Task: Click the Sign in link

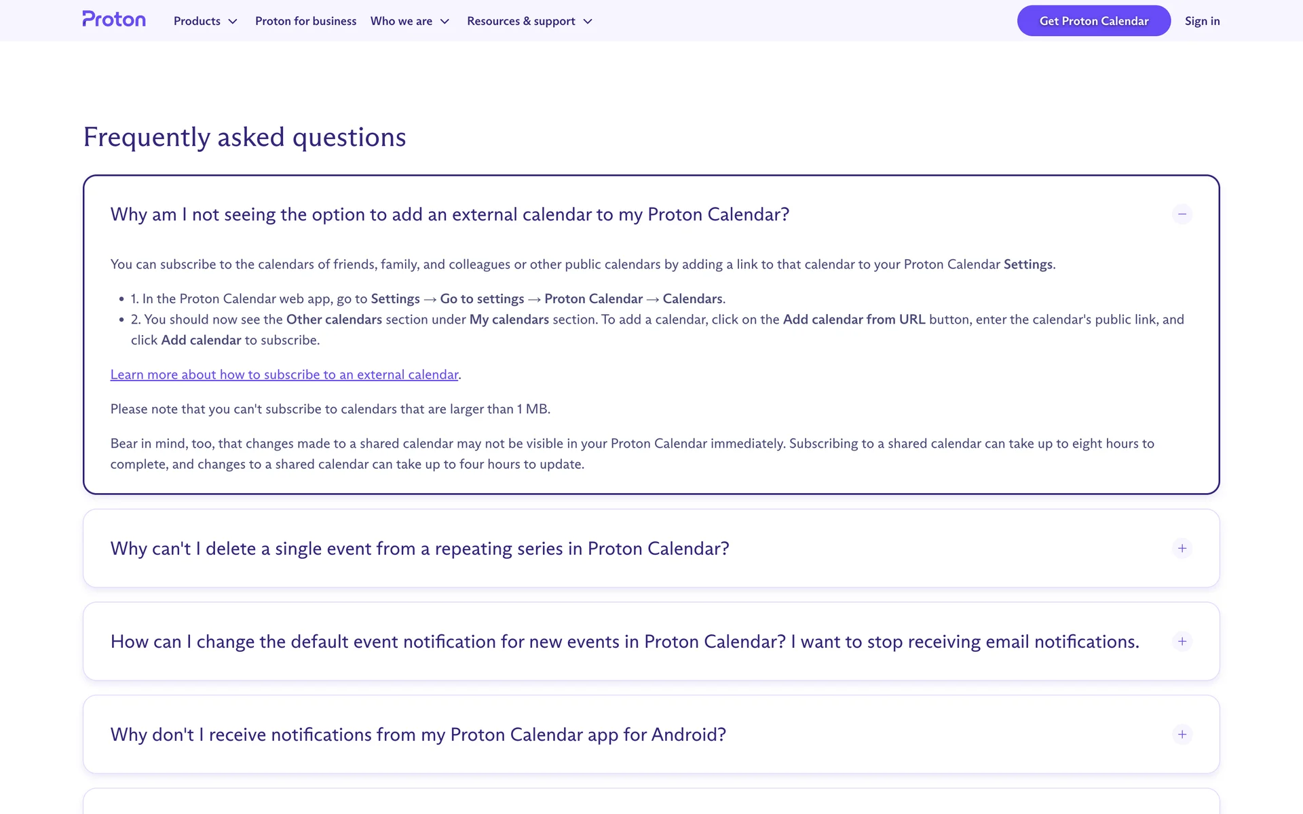Action: click(1202, 21)
